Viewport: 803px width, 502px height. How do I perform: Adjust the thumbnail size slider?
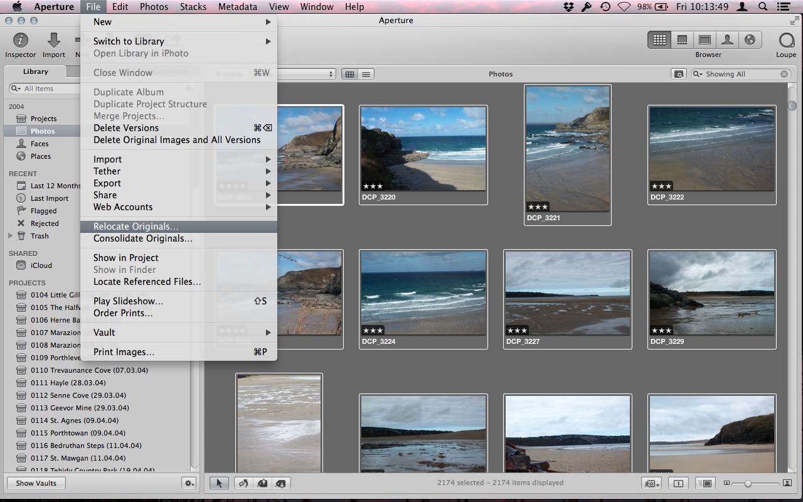[748, 483]
